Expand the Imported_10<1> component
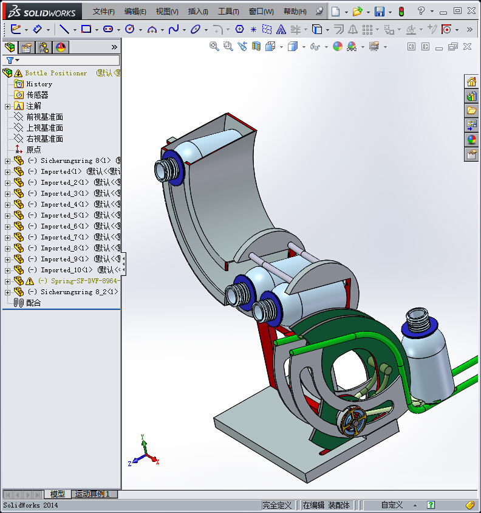 coord(7,270)
